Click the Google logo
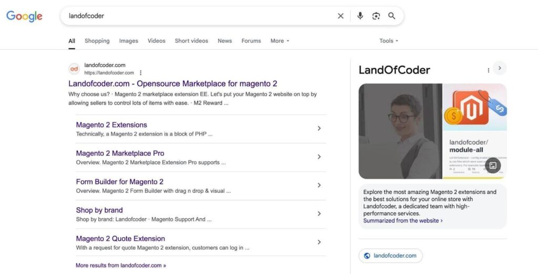The height and width of the screenshot is (274, 538). pos(24,16)
